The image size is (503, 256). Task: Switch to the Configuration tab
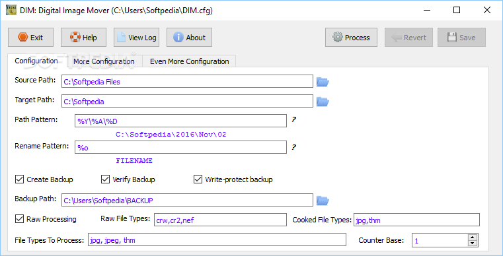[36, 61]
